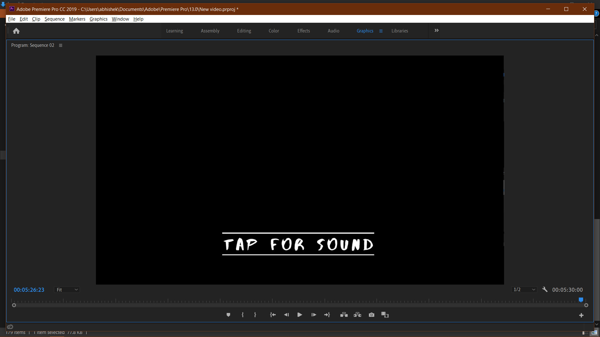This screenshot has width=600, height=337.
Task: Click the Step Forward One Frame icon
Action: 313,315
